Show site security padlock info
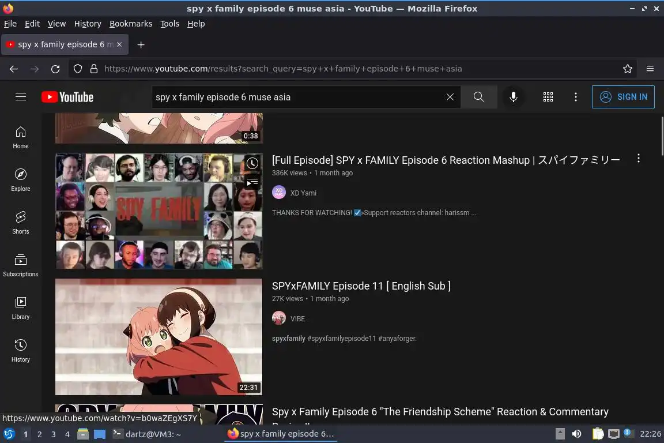The width and height of the screenshot is (664, 443). pyautogui.click(x=94, y=69)
